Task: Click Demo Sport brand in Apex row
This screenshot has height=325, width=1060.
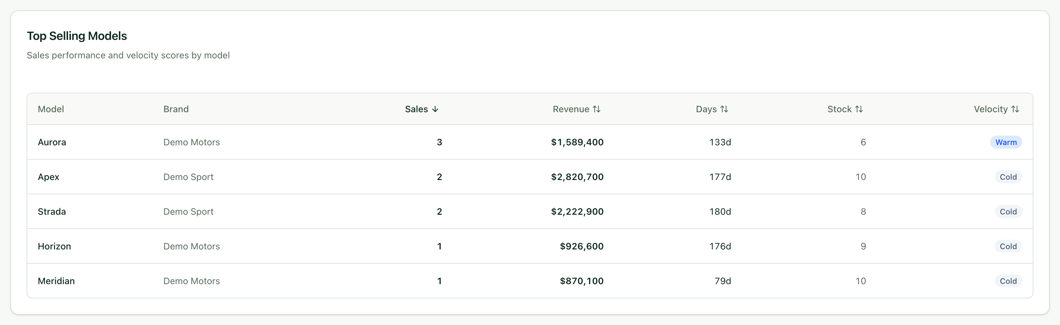Action: pos(188,177)
